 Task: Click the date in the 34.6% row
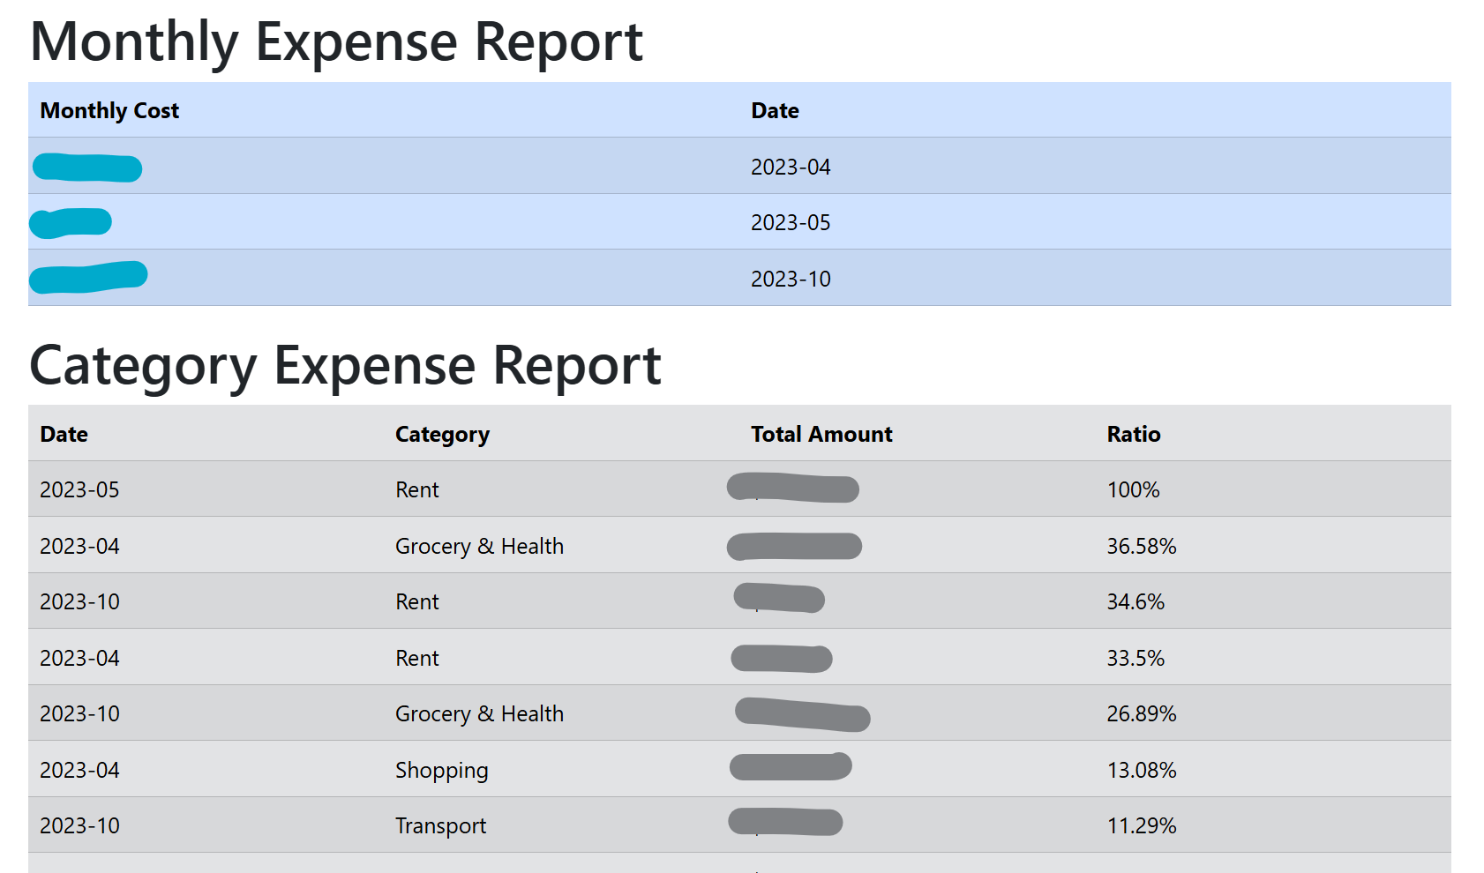coord(79,601)
